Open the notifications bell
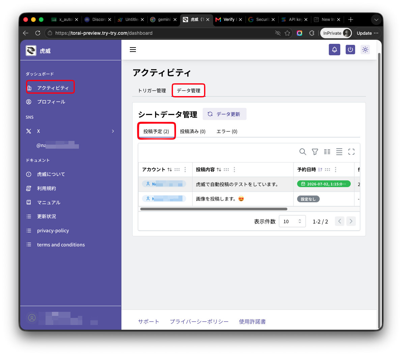Image resolution: width=402 pixels, height=356 pixels. point(334,50)
